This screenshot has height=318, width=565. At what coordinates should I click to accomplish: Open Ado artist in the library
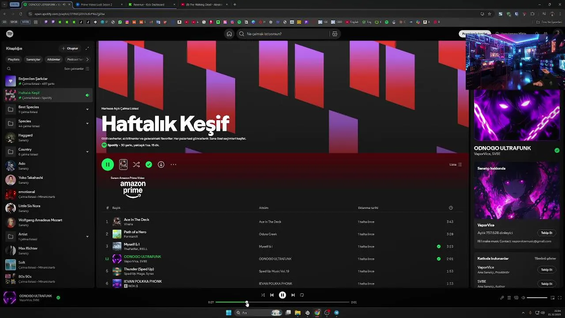pyautogui.click(x=48, y=166)
